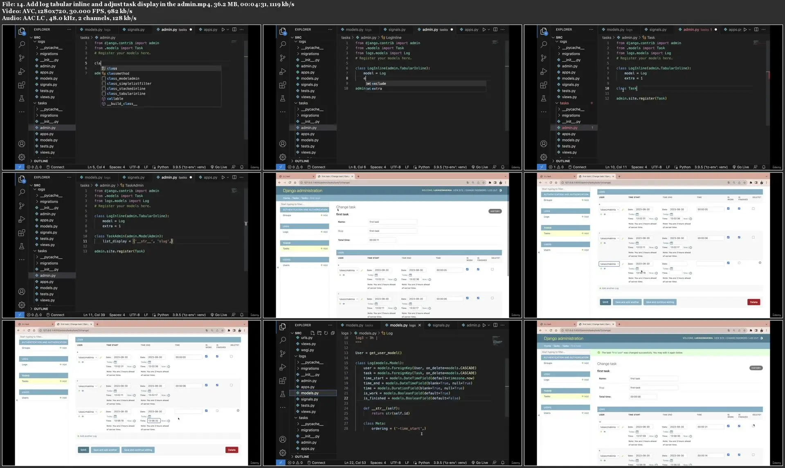785x468 pixels.
Task: Open the user dropdown in the 00:00:31 log row
Action: point(609,427)
